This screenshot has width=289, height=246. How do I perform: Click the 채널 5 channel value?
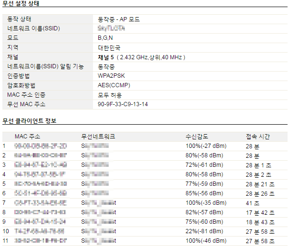pyautogui.click(x=141, y=57)
